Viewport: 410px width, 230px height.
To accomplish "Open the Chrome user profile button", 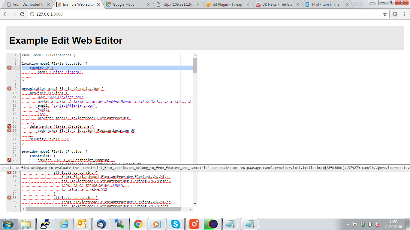I will (372, 2).
